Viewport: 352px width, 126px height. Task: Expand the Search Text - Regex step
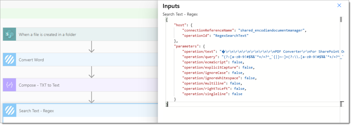(x=80, y=110)
